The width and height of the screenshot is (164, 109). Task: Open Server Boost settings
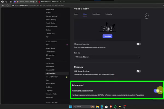tap(50, 48)
